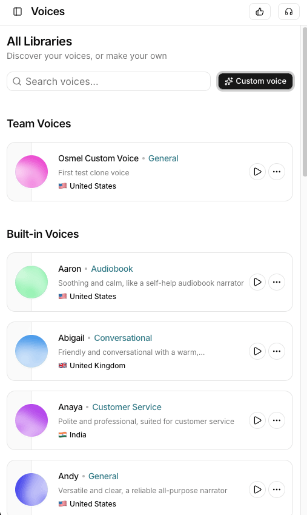The height and width of the screenshot is (515, 307).
Task: Click Aaron's 'Soothing and calm' description
Action: click(x=151, y=283)
